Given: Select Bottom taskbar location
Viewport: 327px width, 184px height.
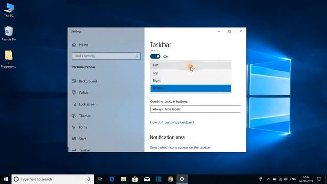Looking at the screenshot, I should 191,88.
